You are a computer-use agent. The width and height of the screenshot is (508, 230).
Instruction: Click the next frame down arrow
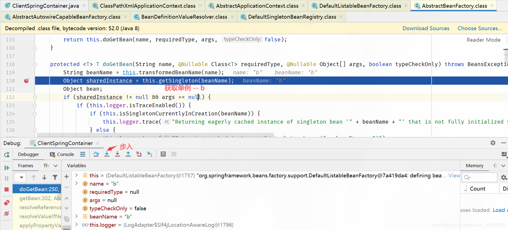pyautogui.click(x=44, y=177)
